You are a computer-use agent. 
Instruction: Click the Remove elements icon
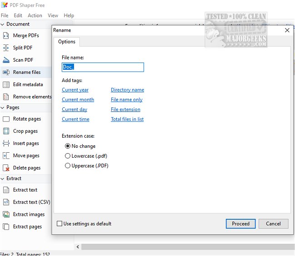pyautogui.click(x=6, y=97)
